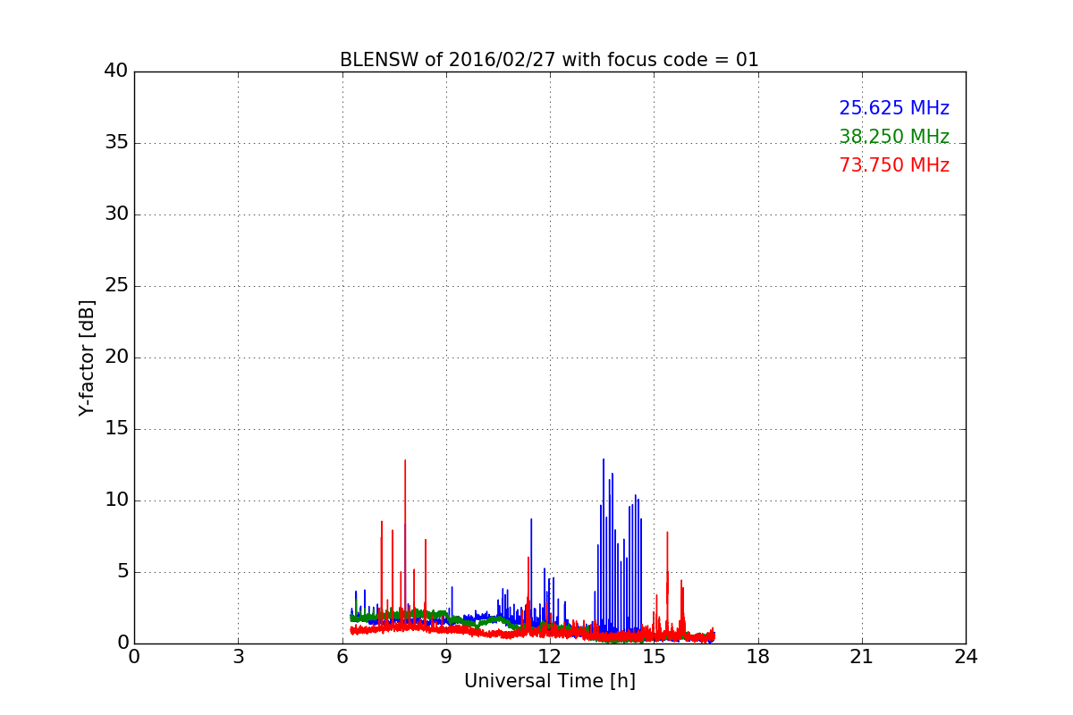Click the x-axis tick label '24'
Image resolution: width=1073 pixels, height=715 pixels.
tap(966, 657)
